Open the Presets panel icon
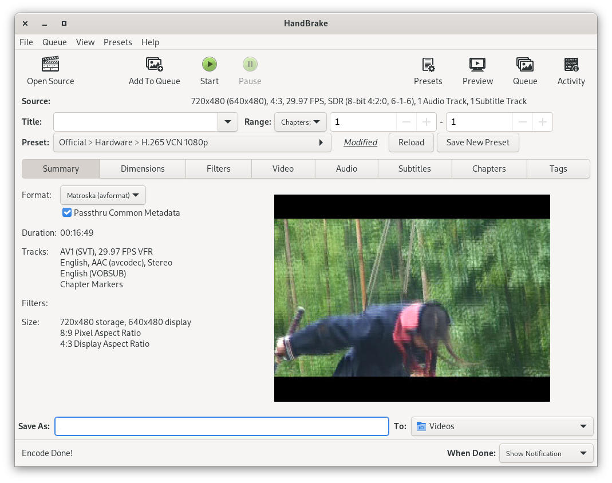The width and height of the screenshot is (612, 483). [x=428, y=64]
